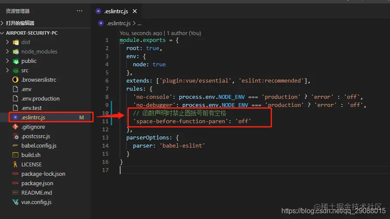Click line number 17 in the gutter
The height and width of the screenshot is (219, 390).
[106, 170]
